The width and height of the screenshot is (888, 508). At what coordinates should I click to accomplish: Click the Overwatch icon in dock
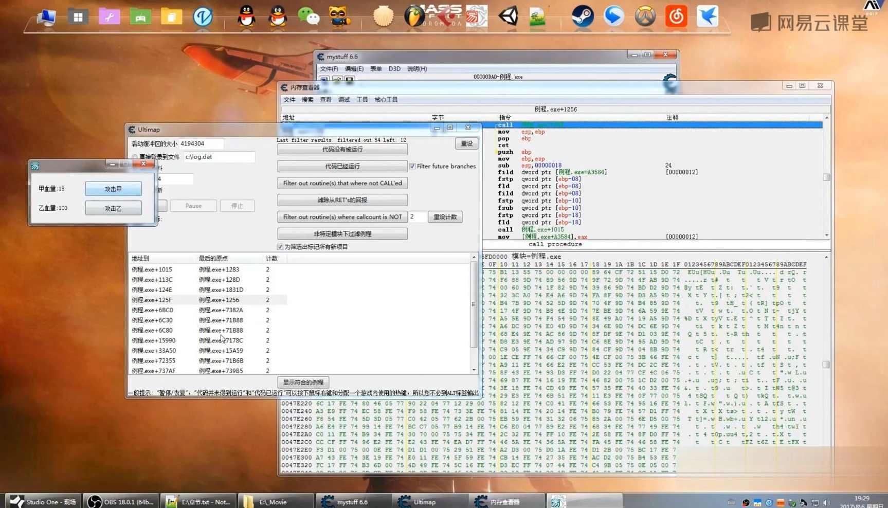645,16
